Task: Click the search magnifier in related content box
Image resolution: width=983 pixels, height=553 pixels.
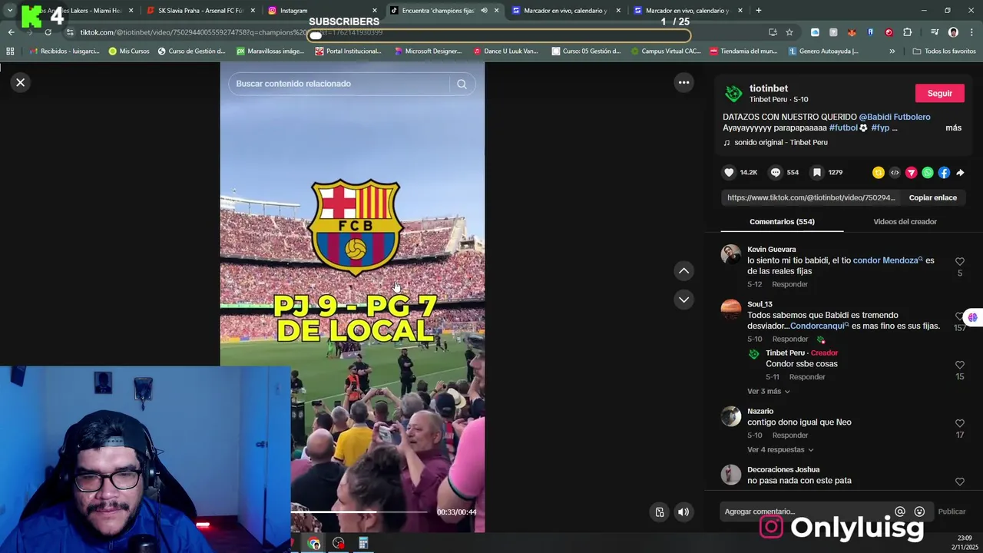Action: click(462, 84)
